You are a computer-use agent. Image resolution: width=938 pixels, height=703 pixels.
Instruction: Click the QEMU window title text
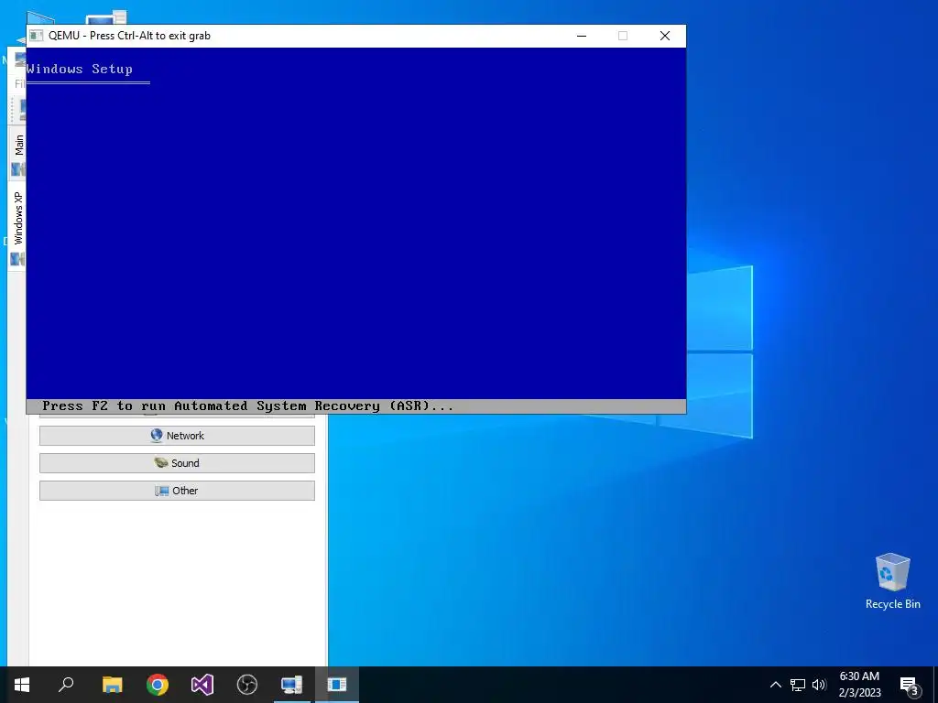129,36
